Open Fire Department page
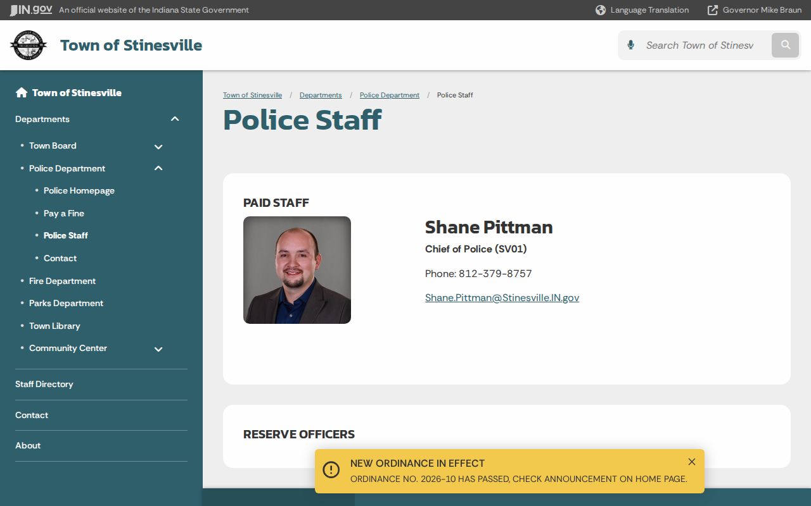Image resolution: width=811 pixels, height=506 pixels. pyautogui.click(x=62, y=281)
